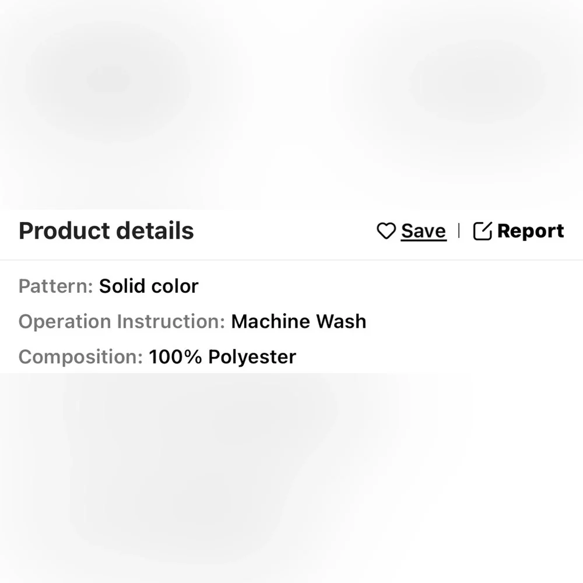This screenshot has height=583, width=583.
Task: Save this product via Save link
Action: [423, 231]
